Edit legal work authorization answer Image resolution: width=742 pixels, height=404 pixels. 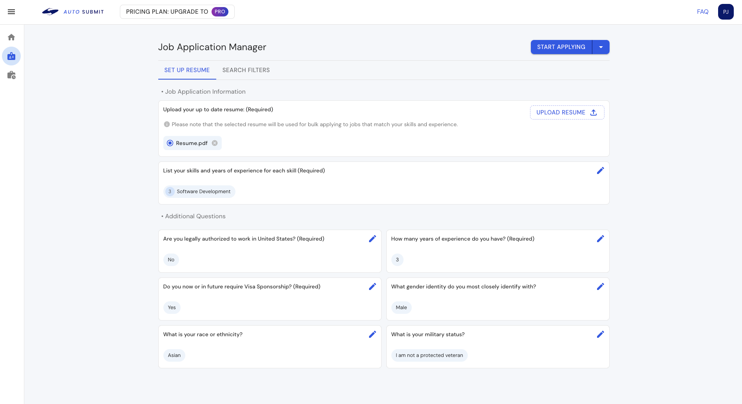click(372, 239)
